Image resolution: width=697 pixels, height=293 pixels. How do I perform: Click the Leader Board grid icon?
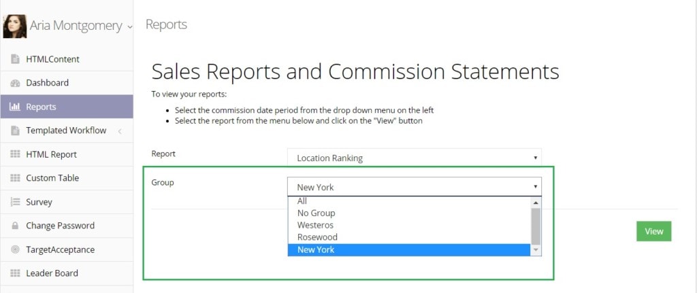coord(15,273)
